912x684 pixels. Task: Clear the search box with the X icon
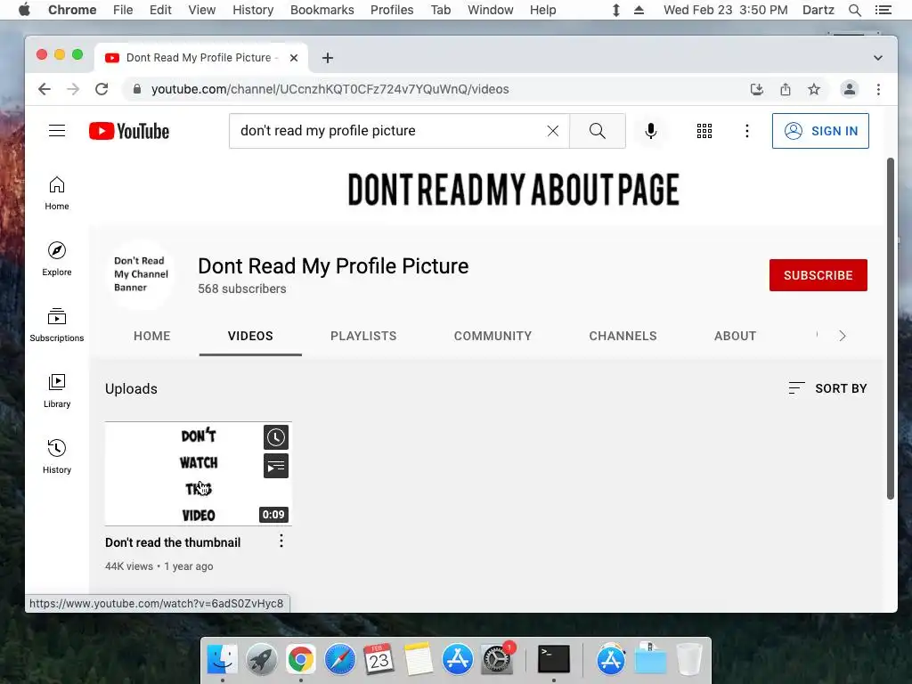click(552, 131)
